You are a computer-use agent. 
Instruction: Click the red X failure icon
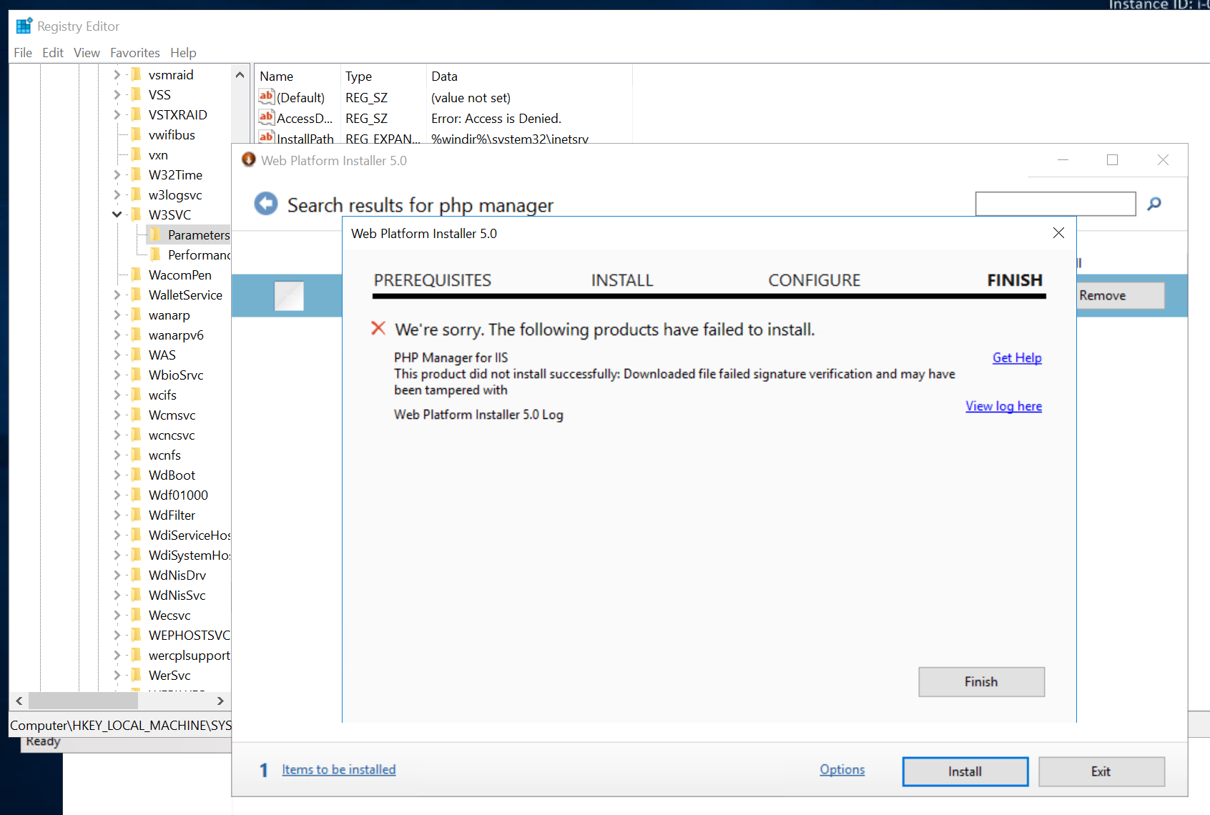pyautogui.click(x=378, y=328)
